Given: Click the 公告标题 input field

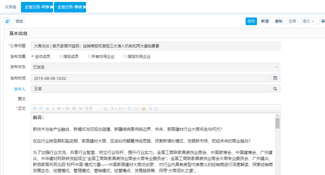Looking at the screenshot, I should [x=156, y=46].
